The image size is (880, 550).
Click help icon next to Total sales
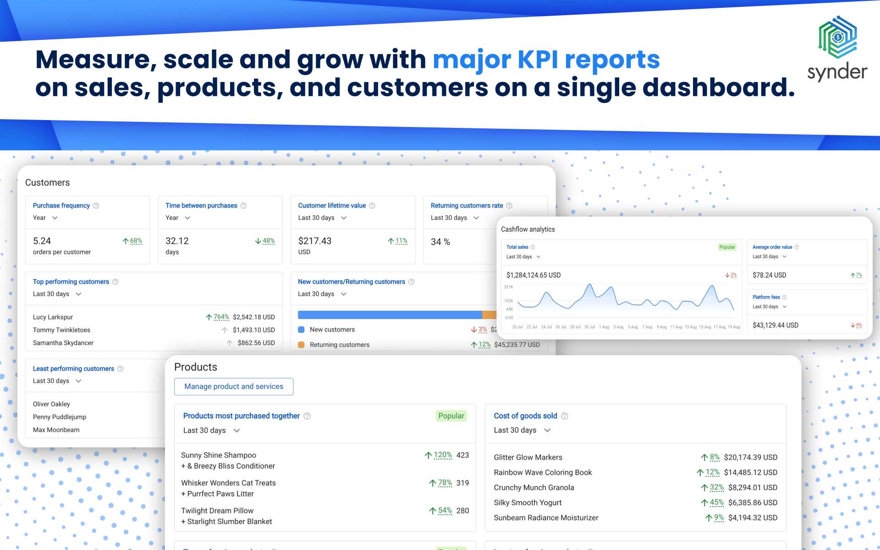point(533,247)
